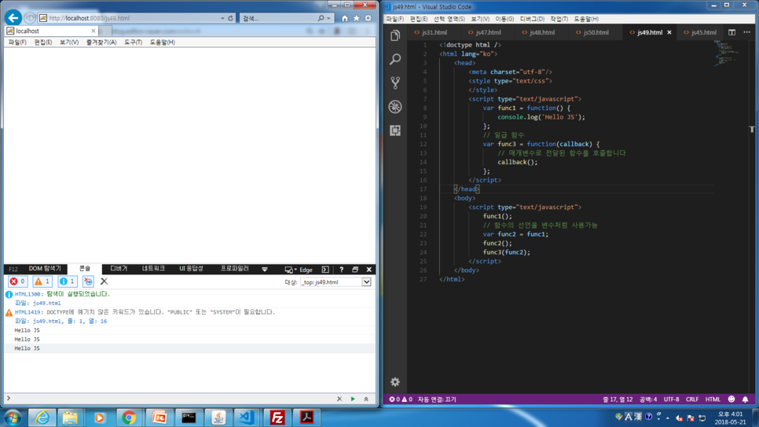Run the console script with green play arrow
Image resolution: width=759 pixels, height=427 pixels.
353,399
